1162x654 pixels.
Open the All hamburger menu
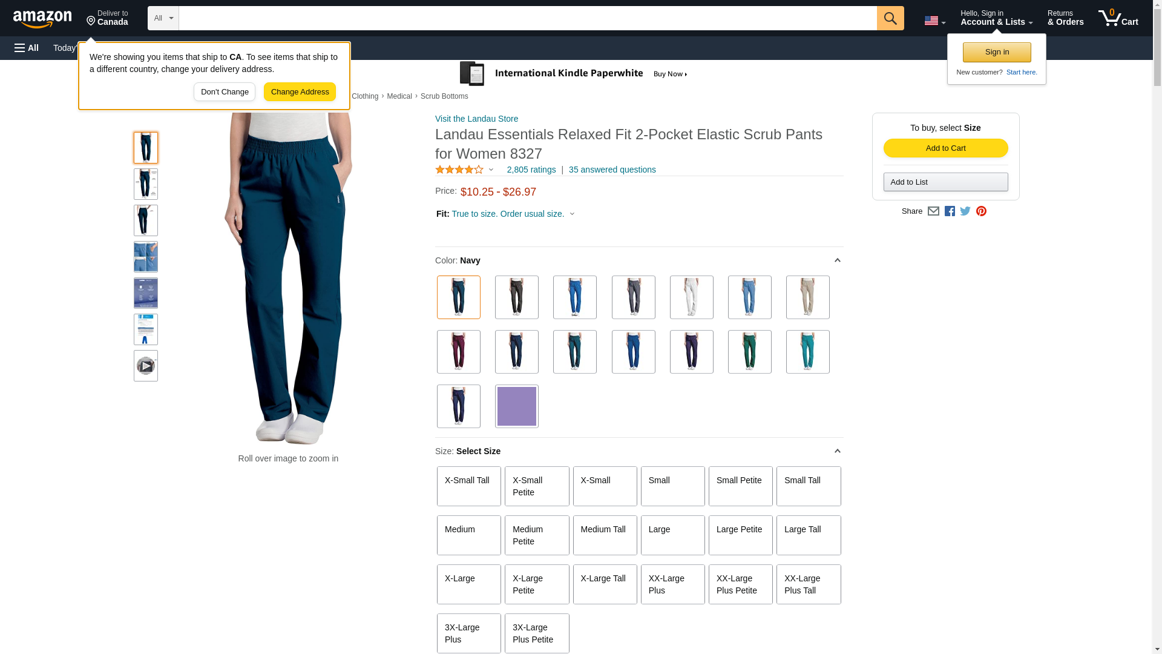[x=27, y=48]
